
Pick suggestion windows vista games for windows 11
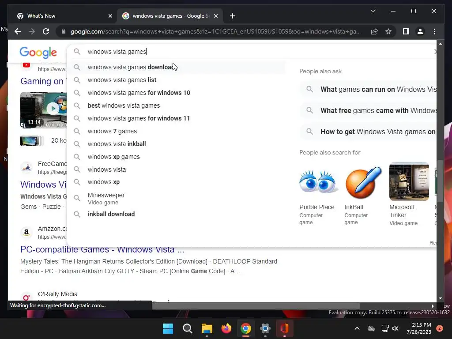click(x=177, y=118)
